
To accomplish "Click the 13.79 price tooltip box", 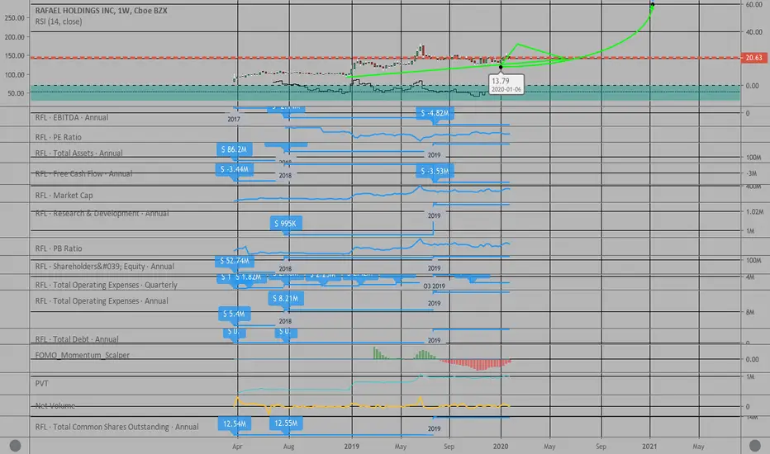I will [506, 84].
